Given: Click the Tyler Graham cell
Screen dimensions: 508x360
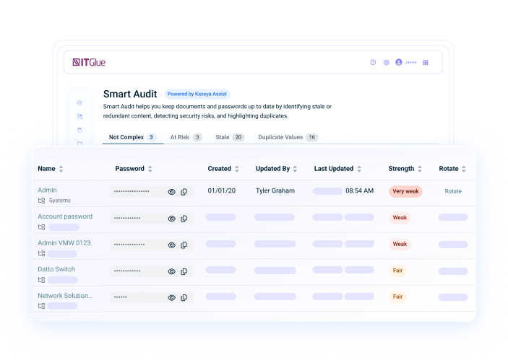Looking at the screenshot, I should point(275,191).
